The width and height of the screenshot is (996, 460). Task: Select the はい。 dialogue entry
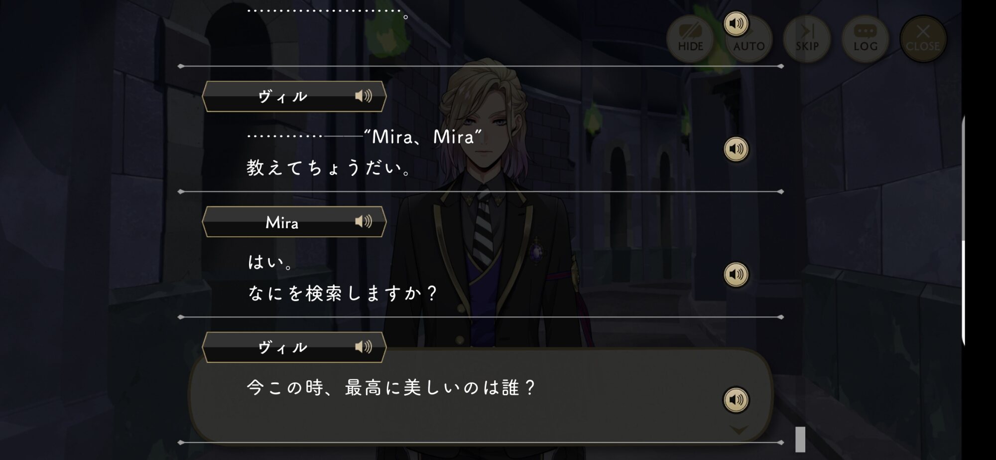(x=270, y=262)
